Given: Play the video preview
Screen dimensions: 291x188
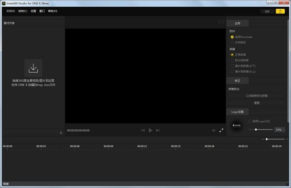Looking at the screenshot, I should (150, 130).
